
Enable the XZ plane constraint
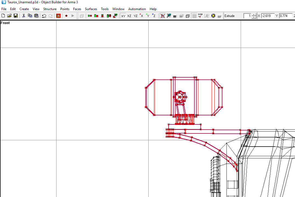[x=129, y=16]
